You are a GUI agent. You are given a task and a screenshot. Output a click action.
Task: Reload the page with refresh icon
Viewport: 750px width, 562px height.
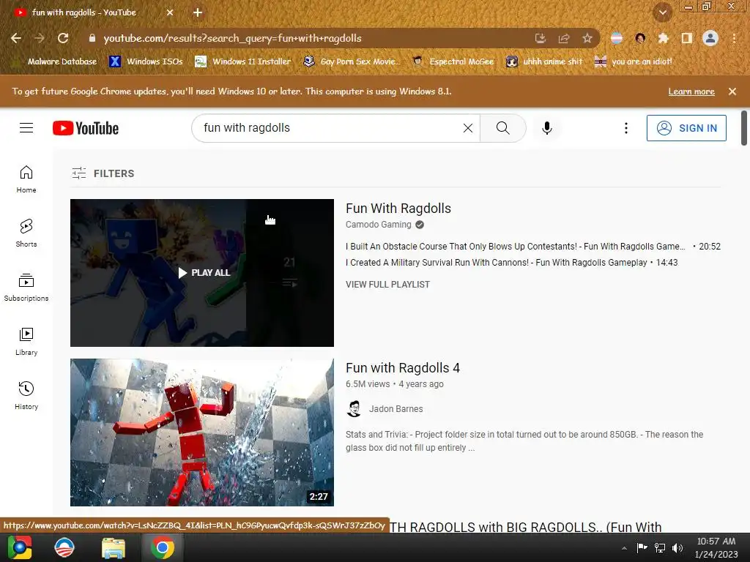tap(63, 38)
